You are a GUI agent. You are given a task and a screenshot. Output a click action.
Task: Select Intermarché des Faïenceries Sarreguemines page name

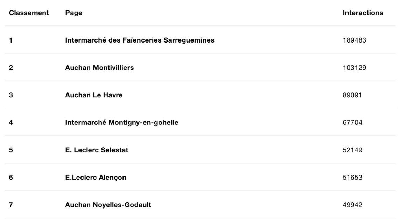coord(140,40)
